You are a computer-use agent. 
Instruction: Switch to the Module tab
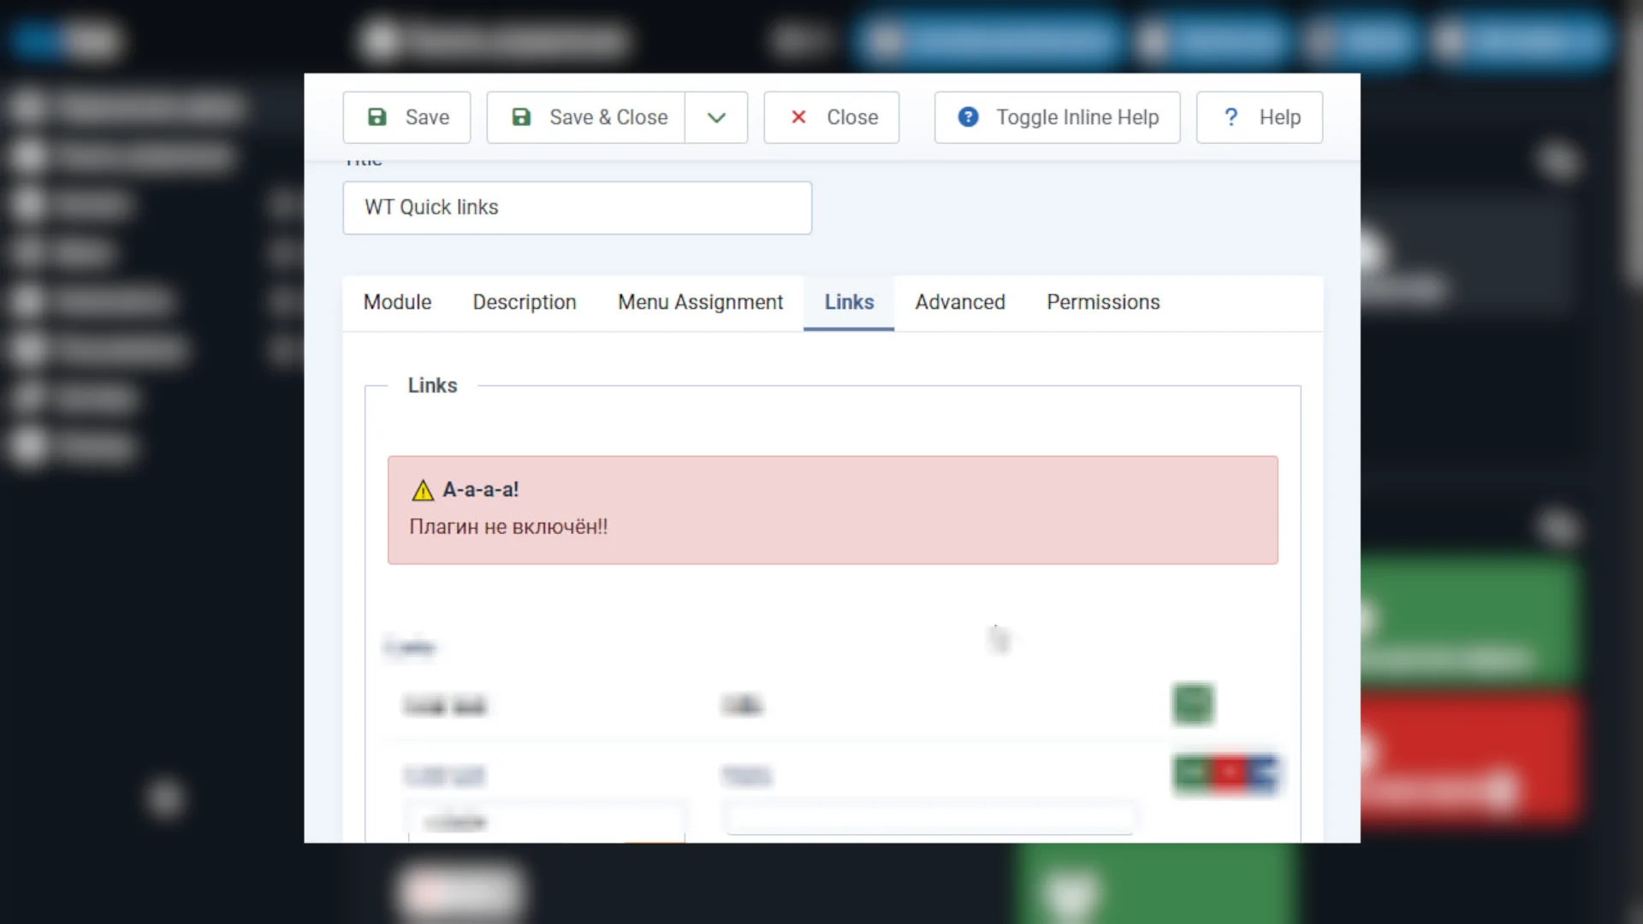(x=397, y=302)
